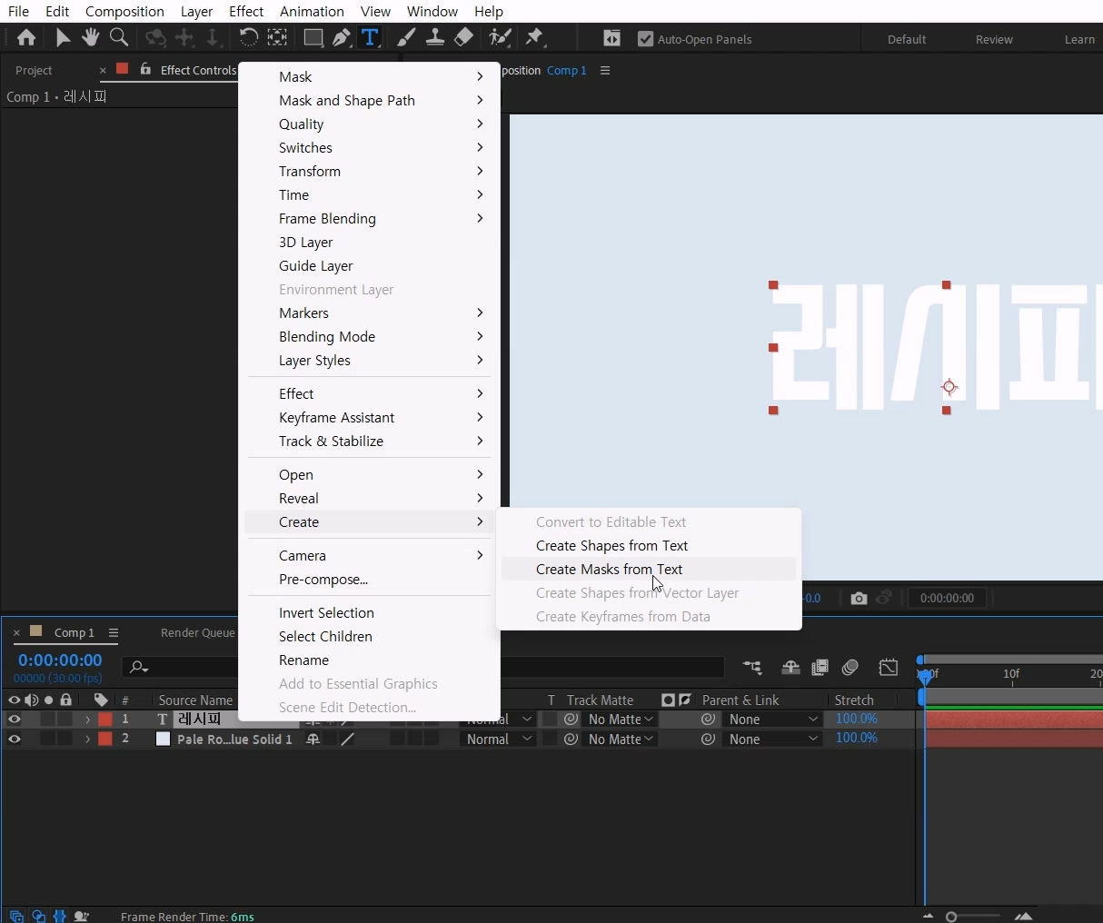Toggle the Effect Controls panel lock
This screenshot has height=923, width=1103.
[146, 70]
